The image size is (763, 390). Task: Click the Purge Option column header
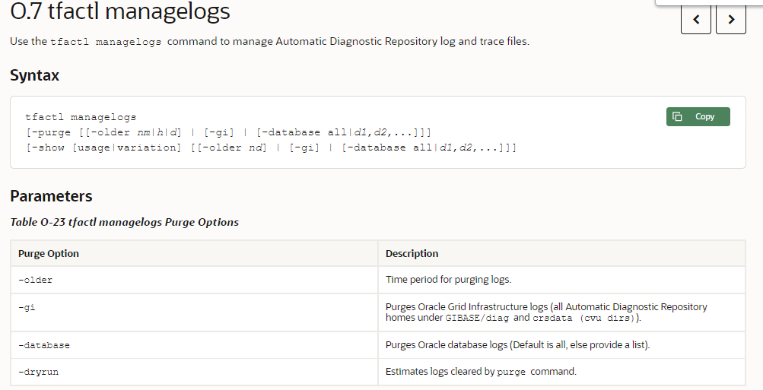tap(49, 253)
